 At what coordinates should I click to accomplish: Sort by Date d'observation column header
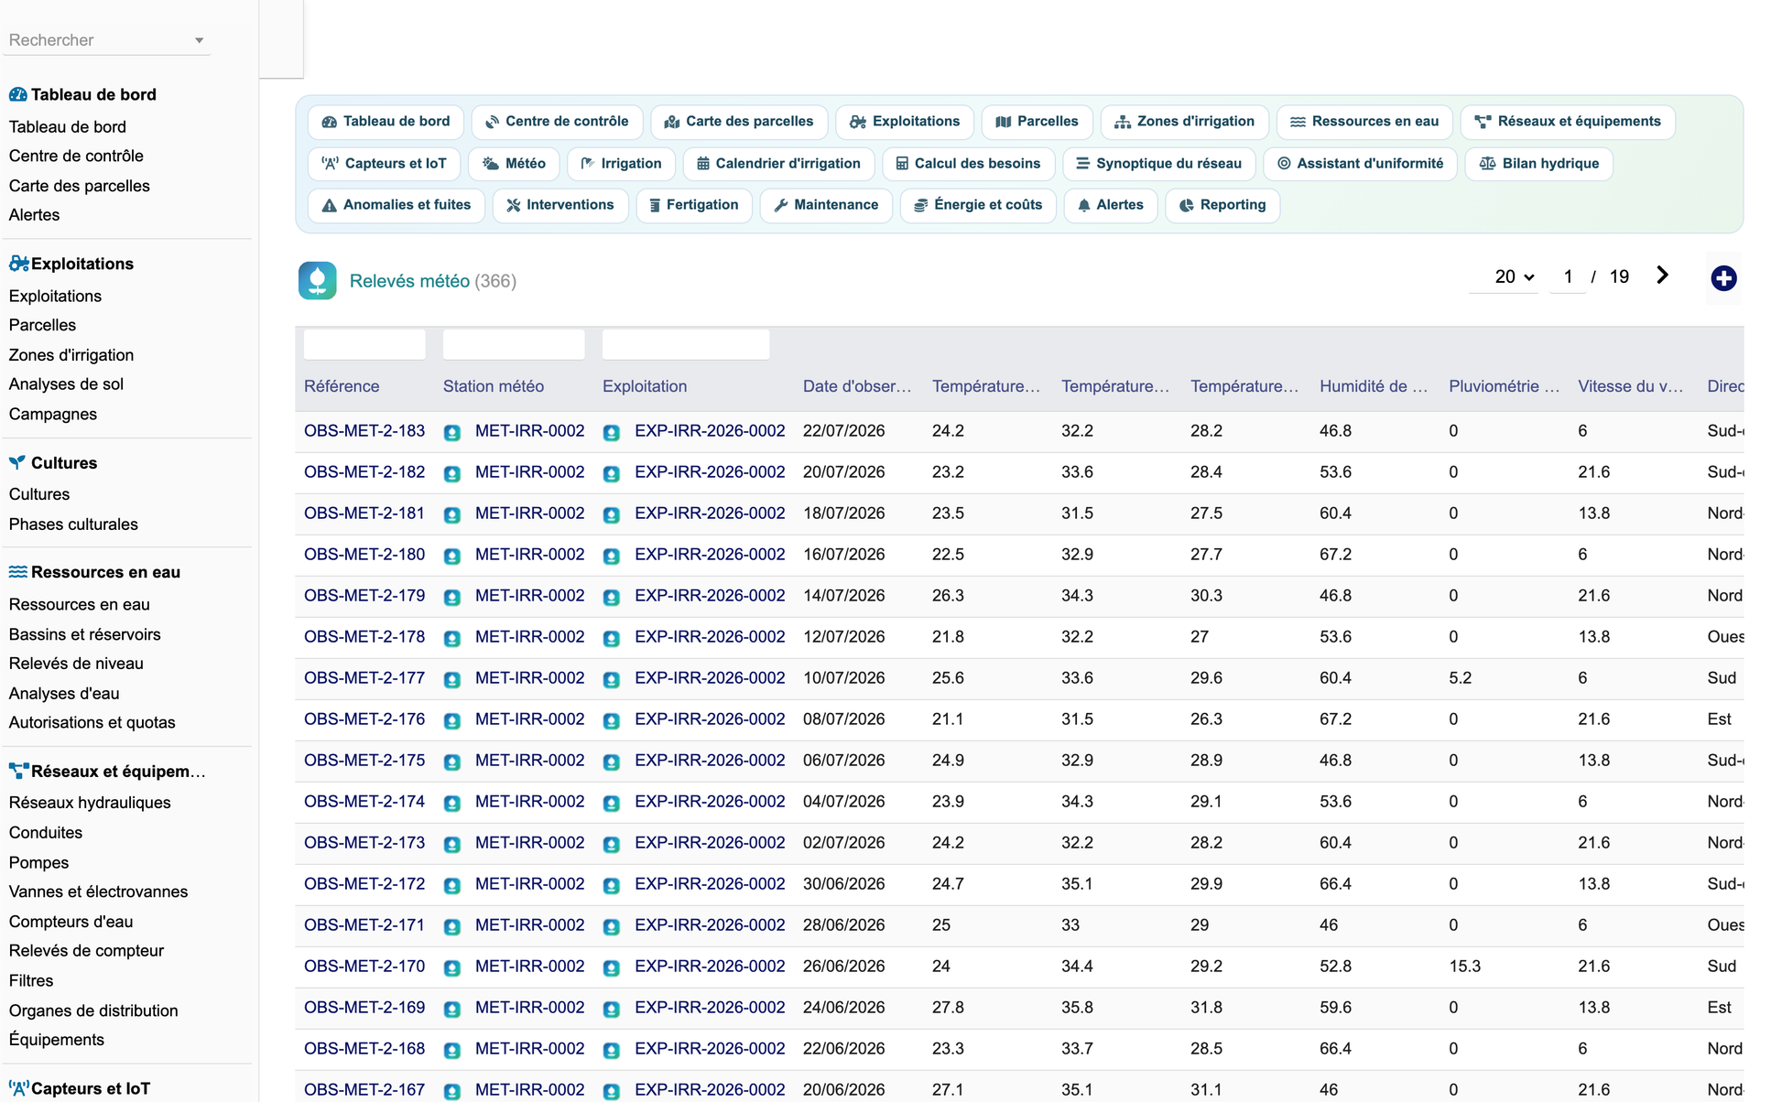tap(857, 386)
